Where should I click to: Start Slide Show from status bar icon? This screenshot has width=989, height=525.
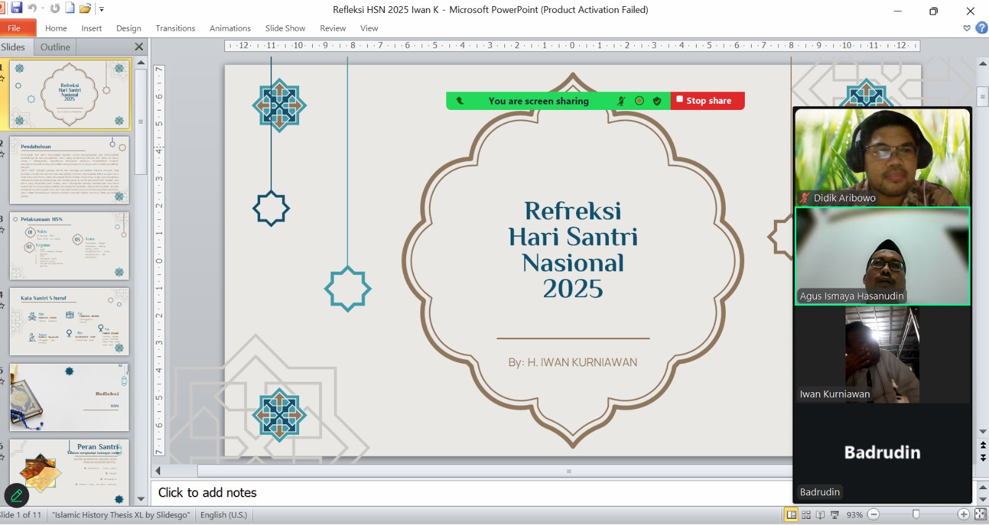coord(834,514)
